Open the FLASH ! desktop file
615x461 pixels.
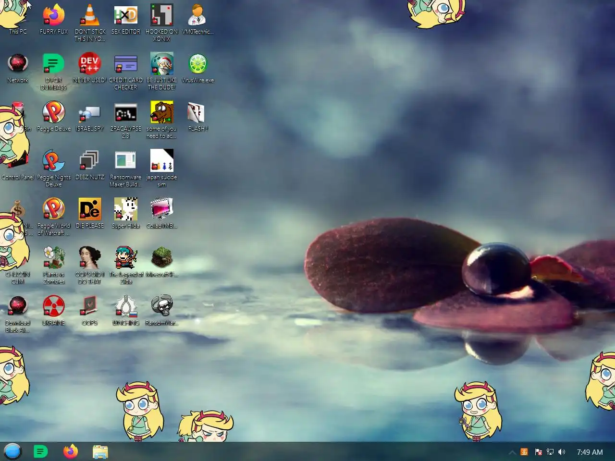[x=196, y=113]
